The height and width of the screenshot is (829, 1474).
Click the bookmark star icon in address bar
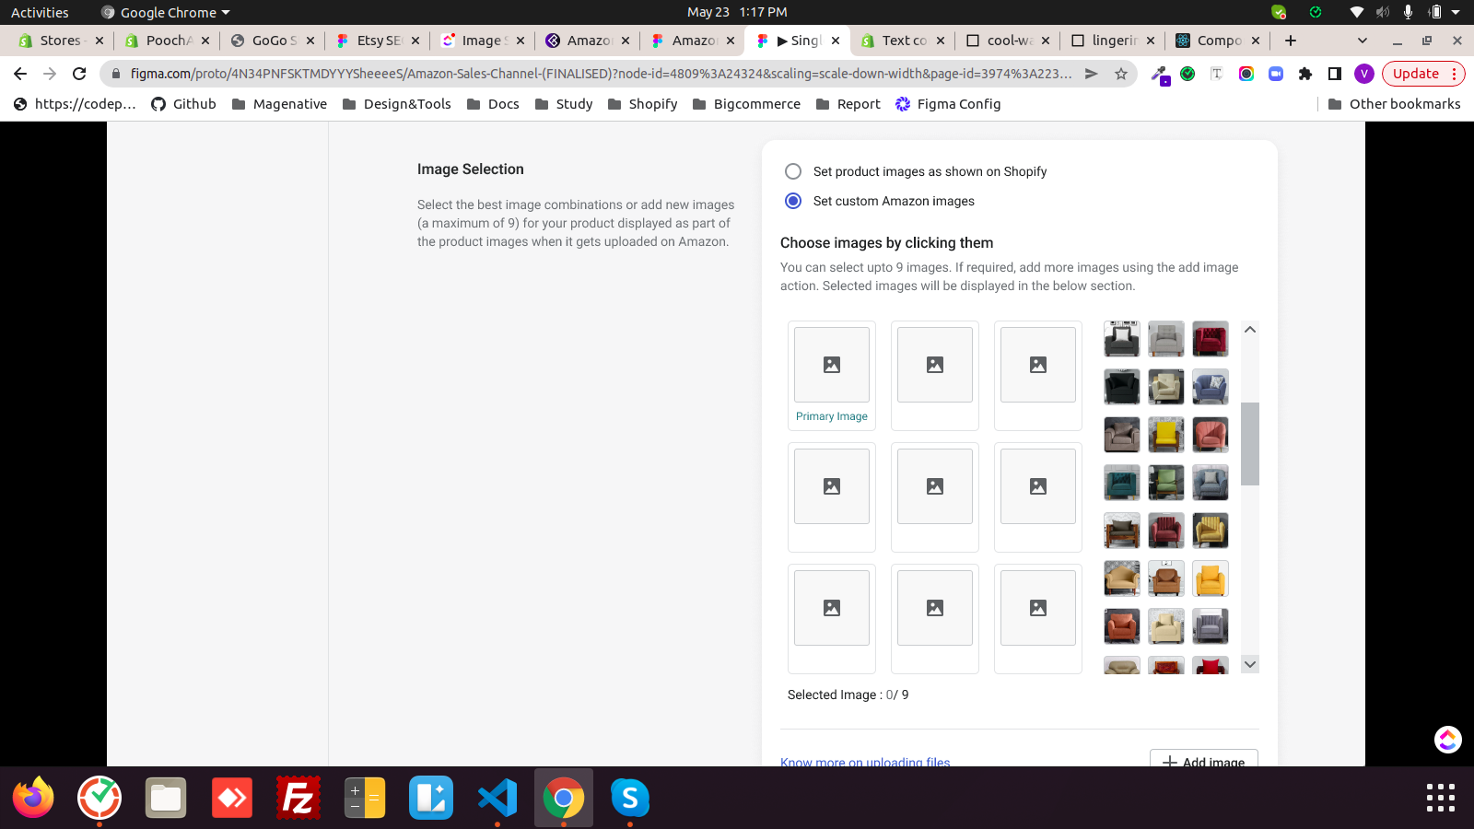pyautogui.click(x=1120, y=74)
